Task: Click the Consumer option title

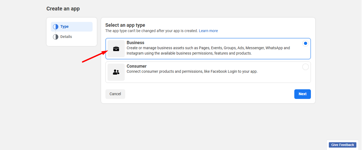Action: pyautogui.click(x=136, y=66)
